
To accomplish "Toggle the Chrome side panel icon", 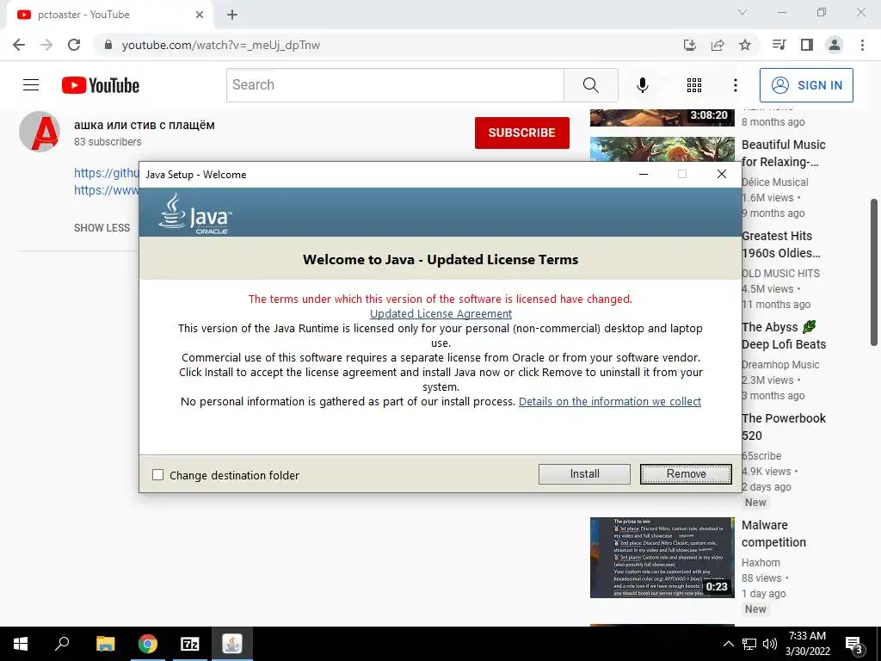I will click(x=807, y=45).
